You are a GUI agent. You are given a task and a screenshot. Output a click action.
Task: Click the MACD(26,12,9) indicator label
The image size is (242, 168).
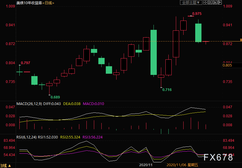[x=29, y=104]
